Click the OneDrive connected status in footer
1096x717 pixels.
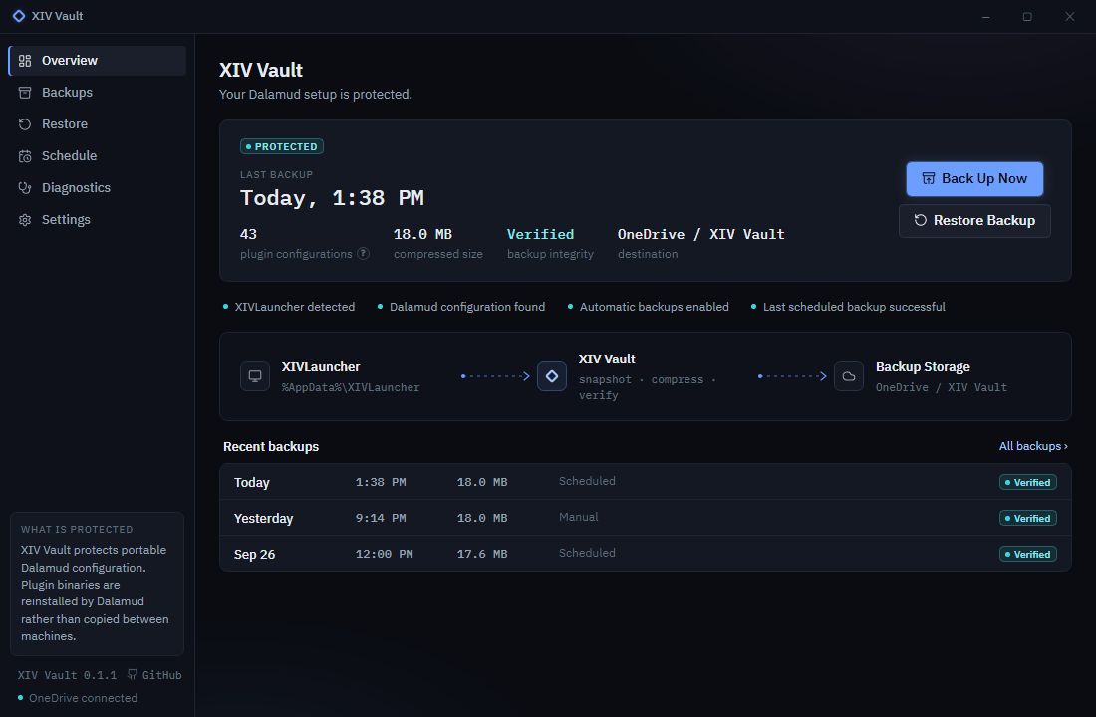point(78,698)
